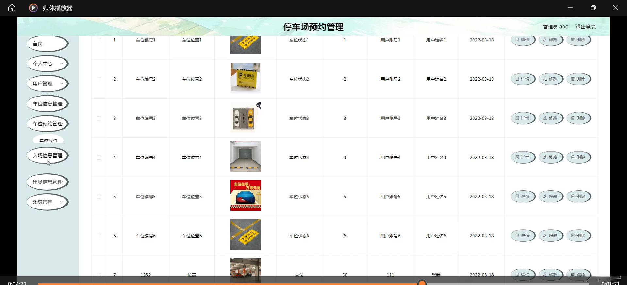Screen dimensions: 627x285
Task: Click the 用户账号1 cell
Action: click(x=390, y=40)
